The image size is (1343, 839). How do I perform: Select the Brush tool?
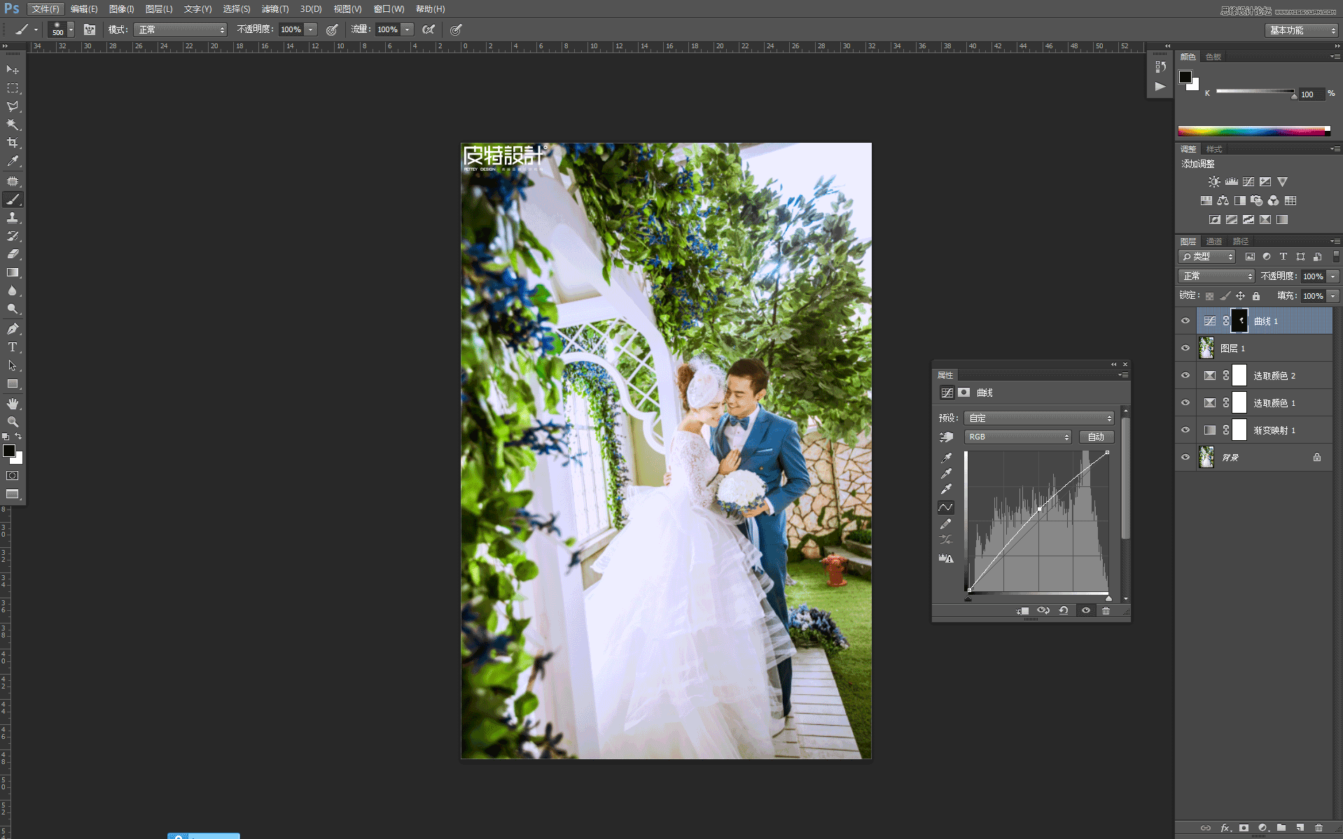tap(13, 199)
